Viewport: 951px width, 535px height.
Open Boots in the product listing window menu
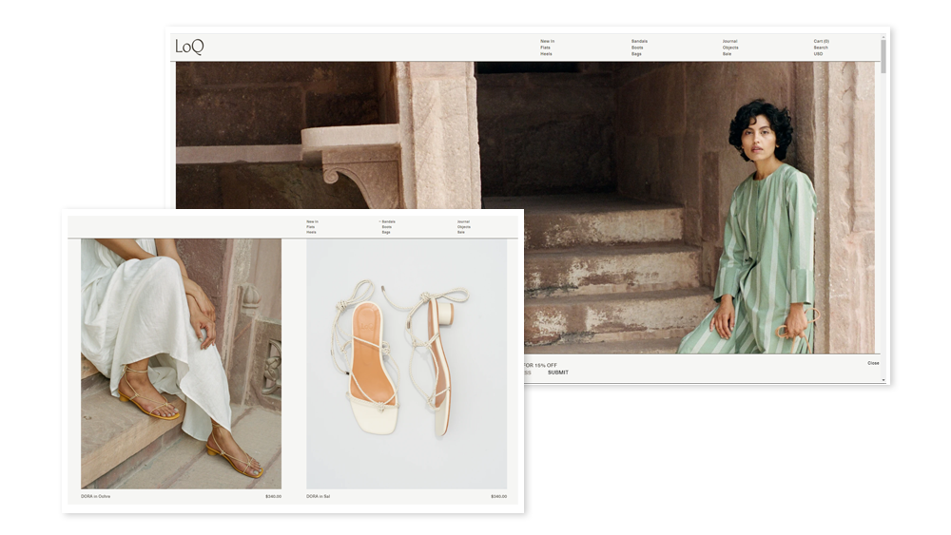pyautogui.click(x=386, y=227)
